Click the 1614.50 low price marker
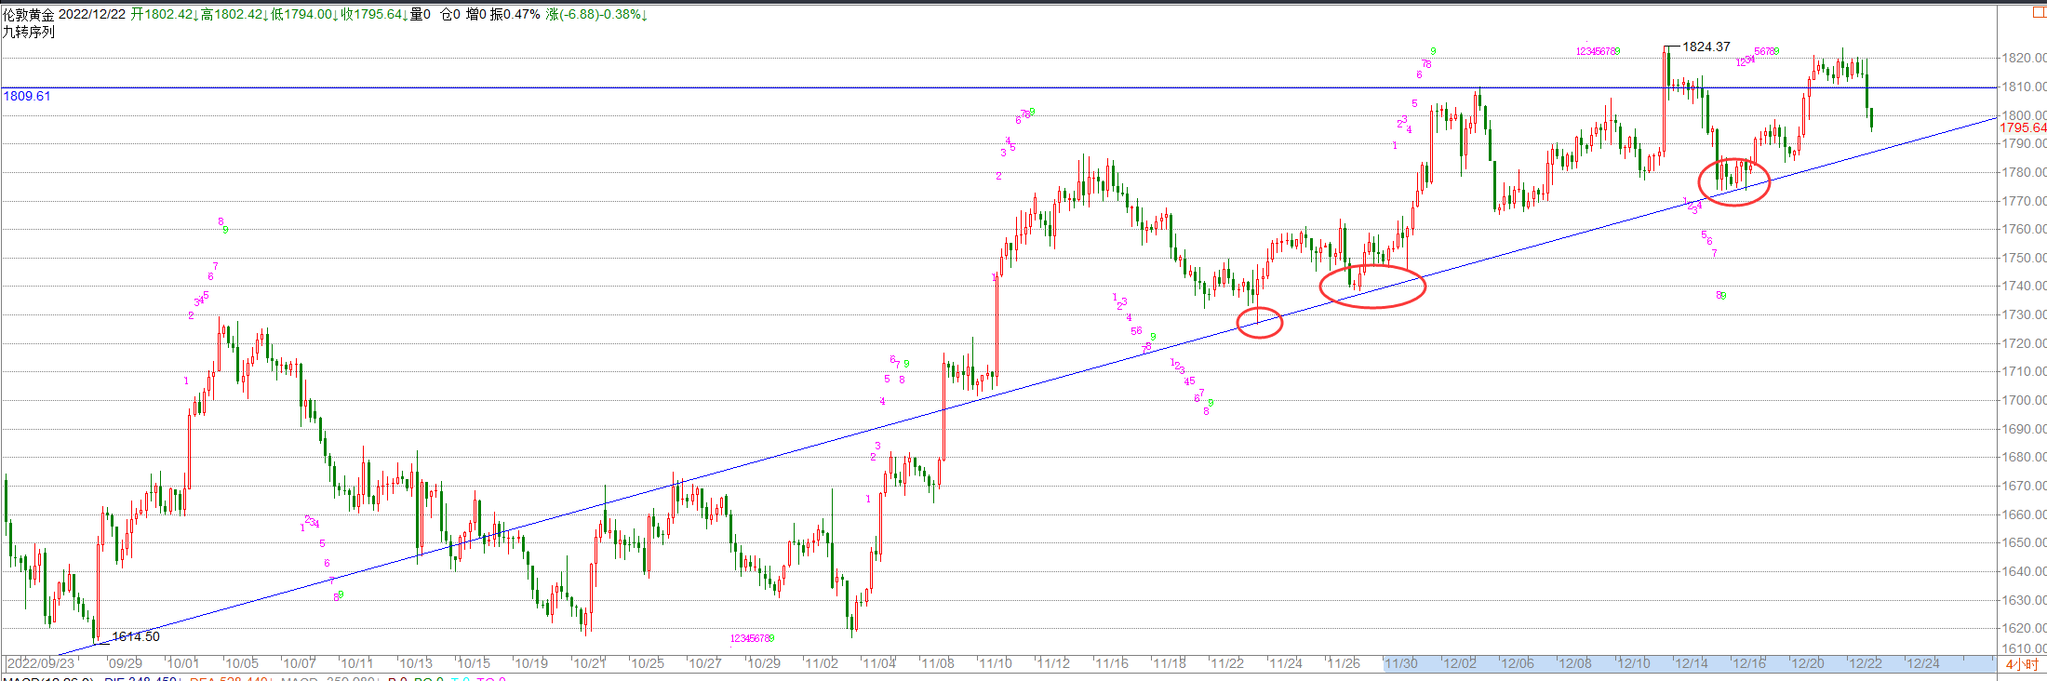 [136, 636]
